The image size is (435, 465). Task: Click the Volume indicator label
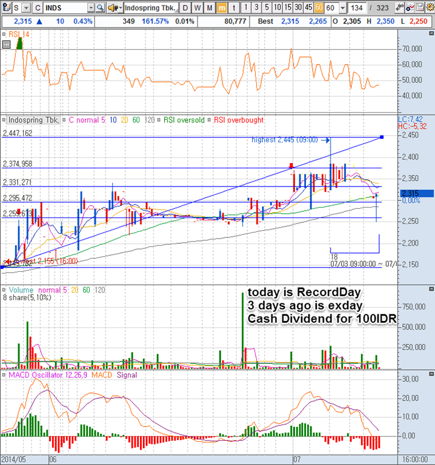pos(21,290)
